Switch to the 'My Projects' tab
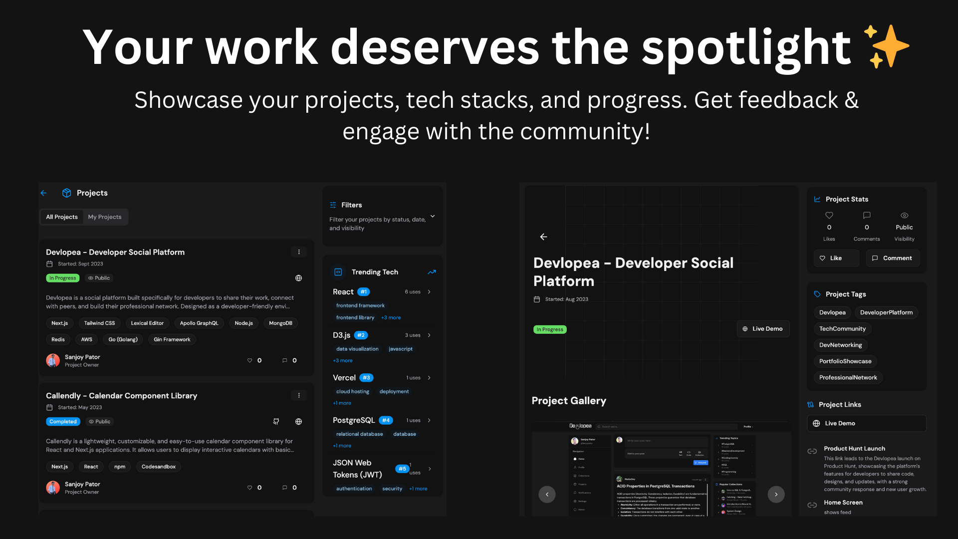This screenshot has height=539, width=958. tap(105, 217)
